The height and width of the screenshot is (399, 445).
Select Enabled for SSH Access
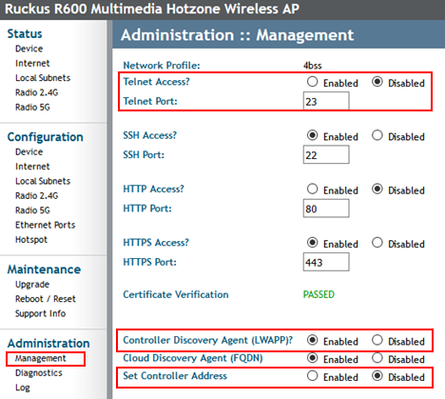click(x=312, y=135)
